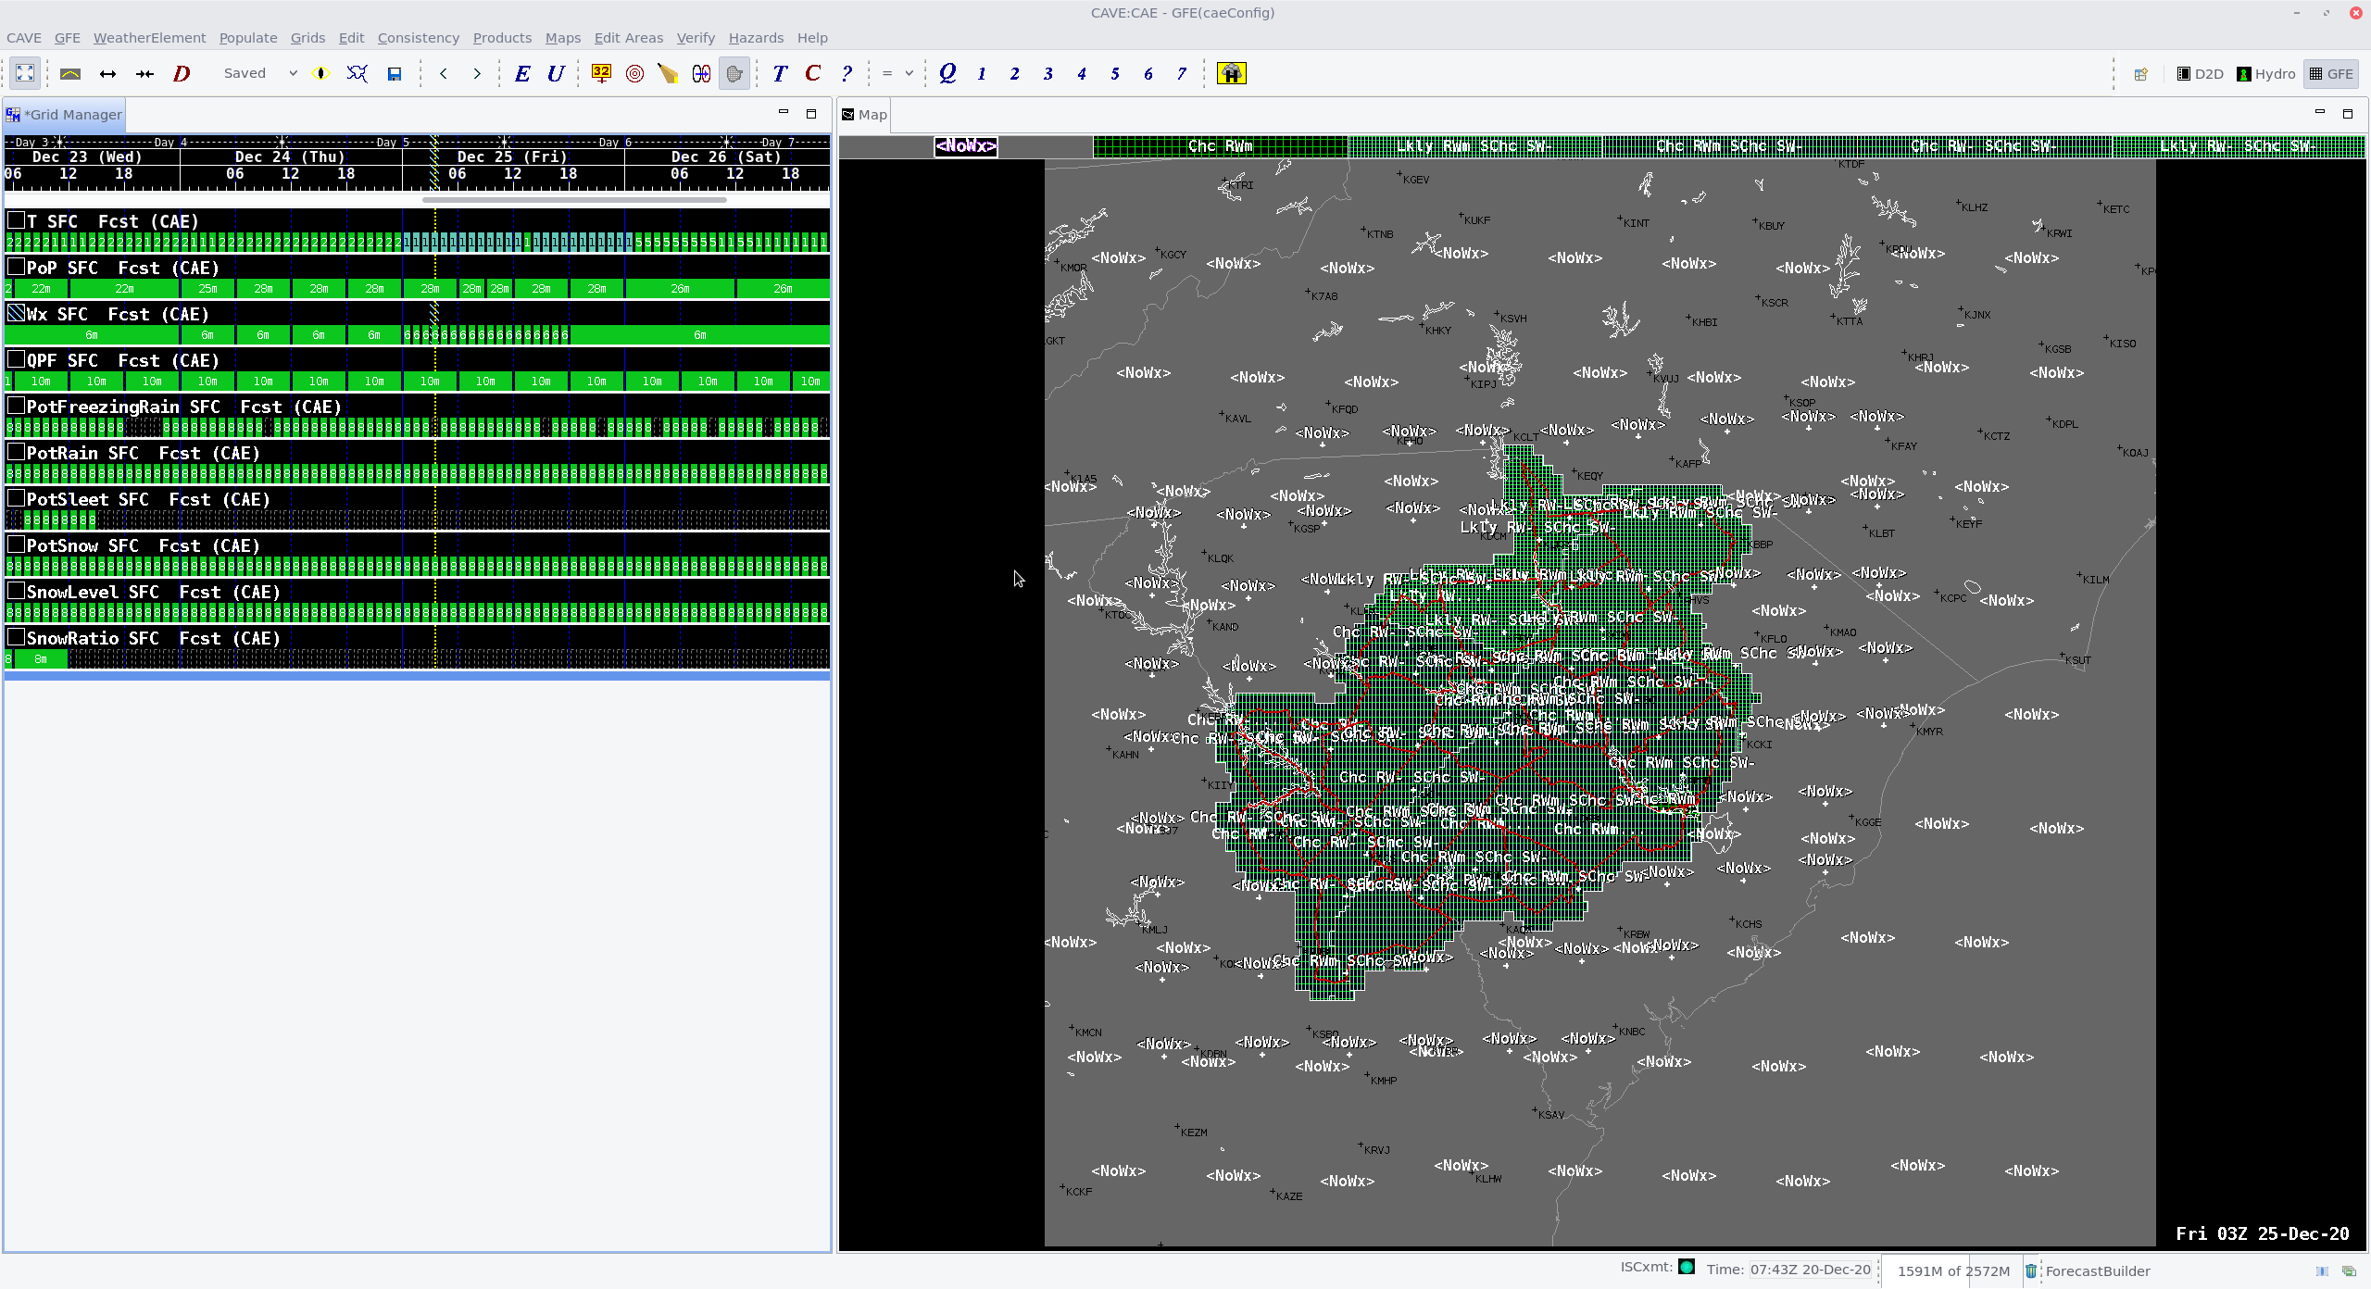Minimize the Grid Manager panel
2371x1289 pixels.
tap(784, 113)
